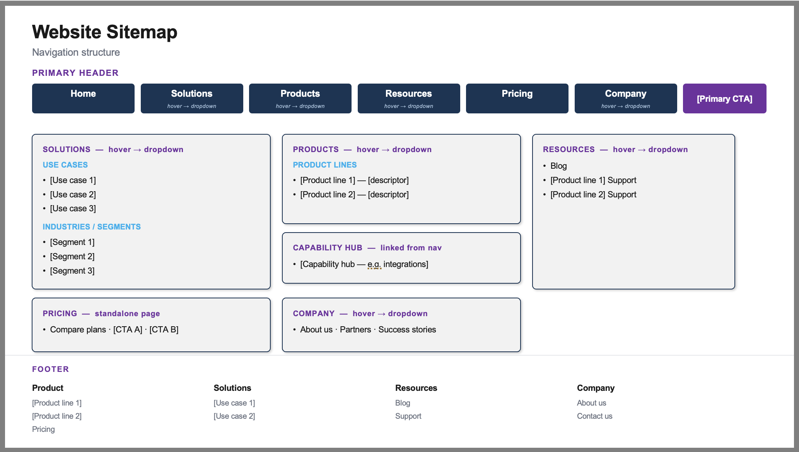Click the USE CASES subheading

click(65, 165)
